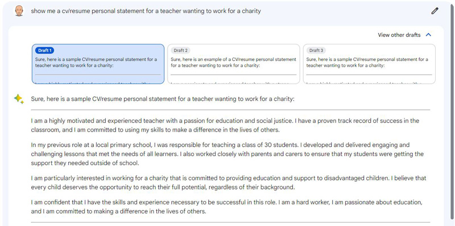Switch to the Draft 2 card

click(x=234, y=64)
